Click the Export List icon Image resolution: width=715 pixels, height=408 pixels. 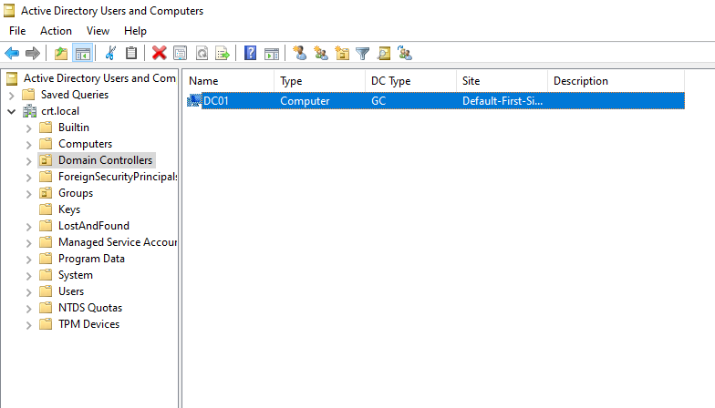coord(223,53)
